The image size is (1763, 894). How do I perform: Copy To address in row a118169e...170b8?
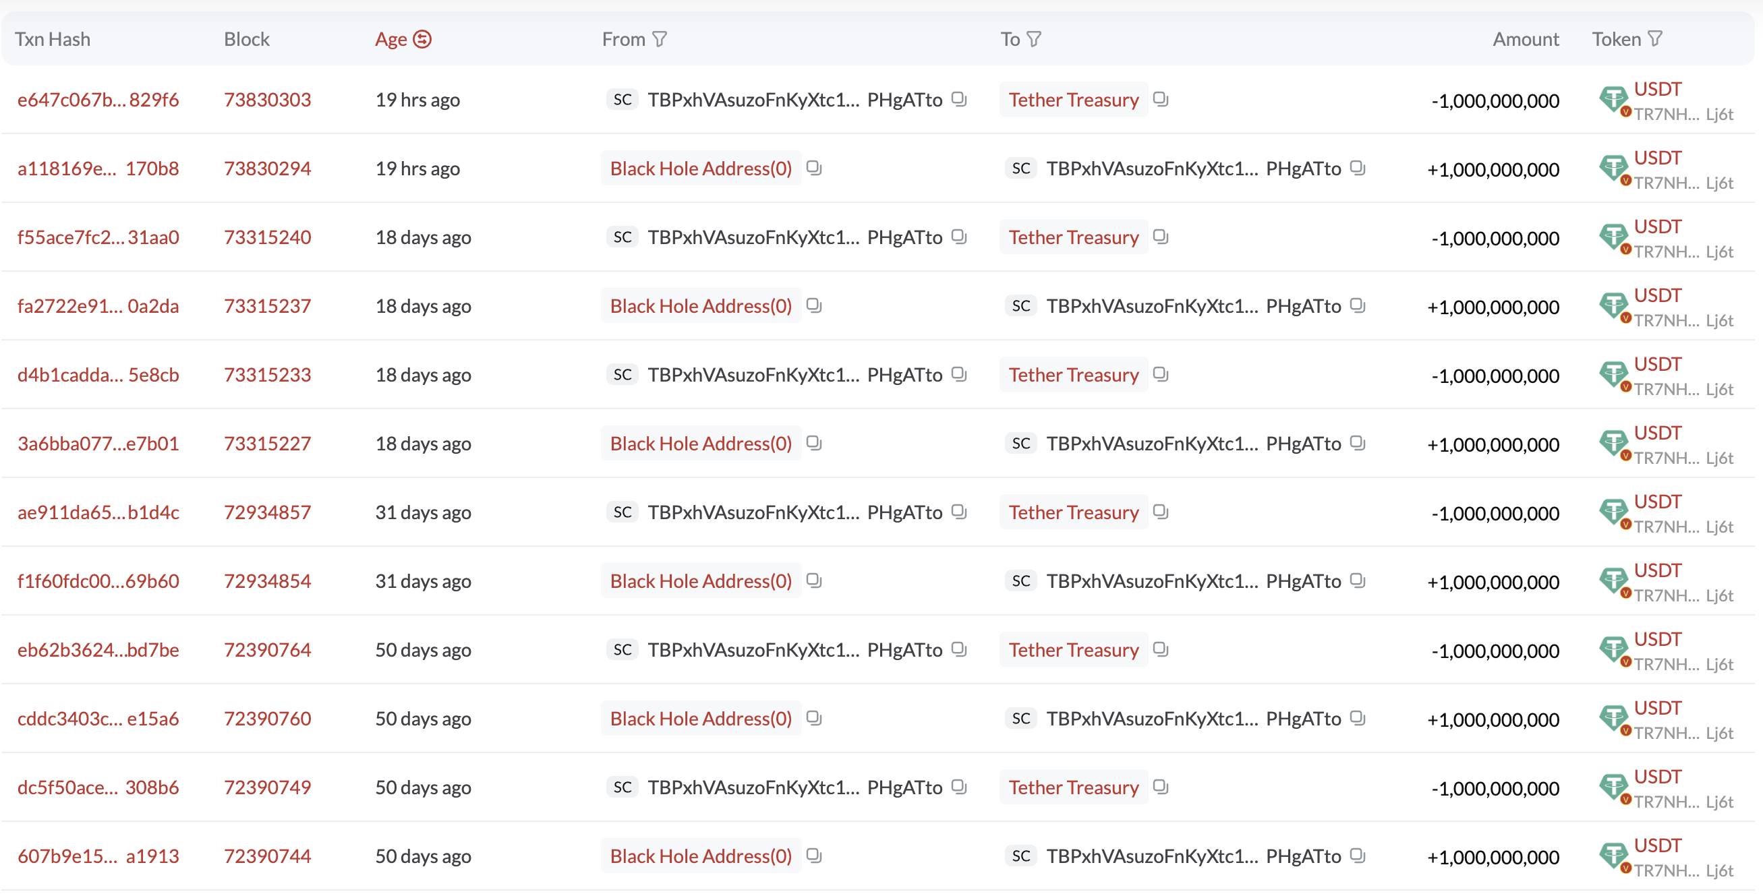pyautogui.click(x=1358, y=168)
